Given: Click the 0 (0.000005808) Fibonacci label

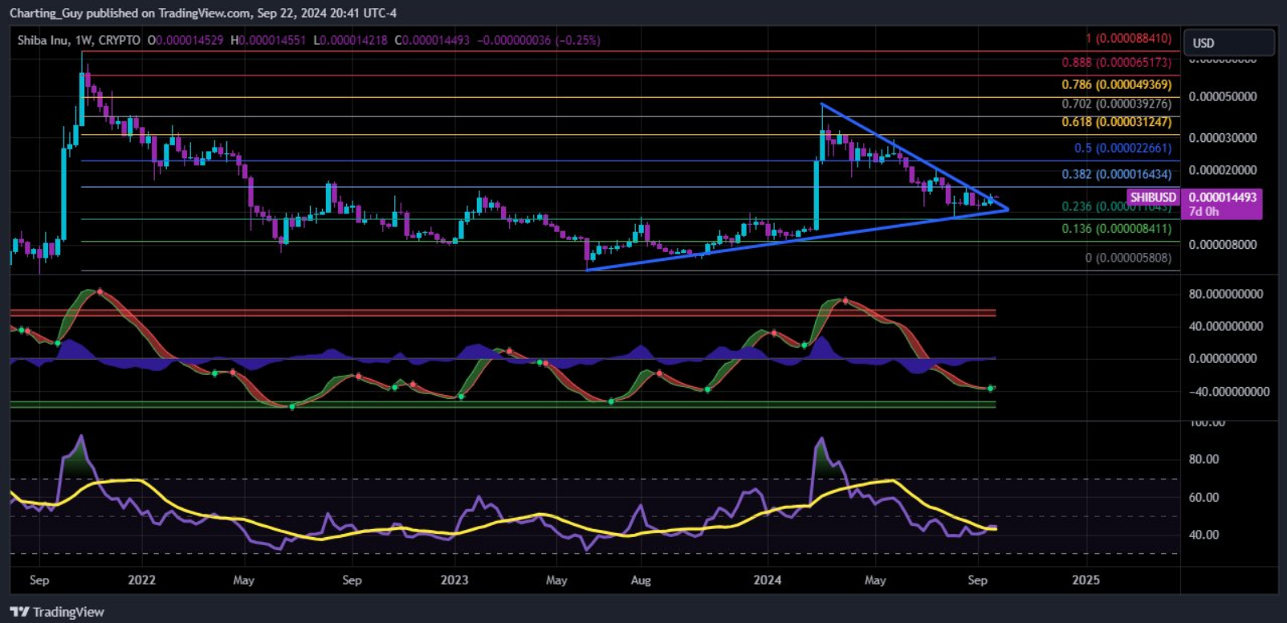Looking at the screenshot, I should 1128,258.
